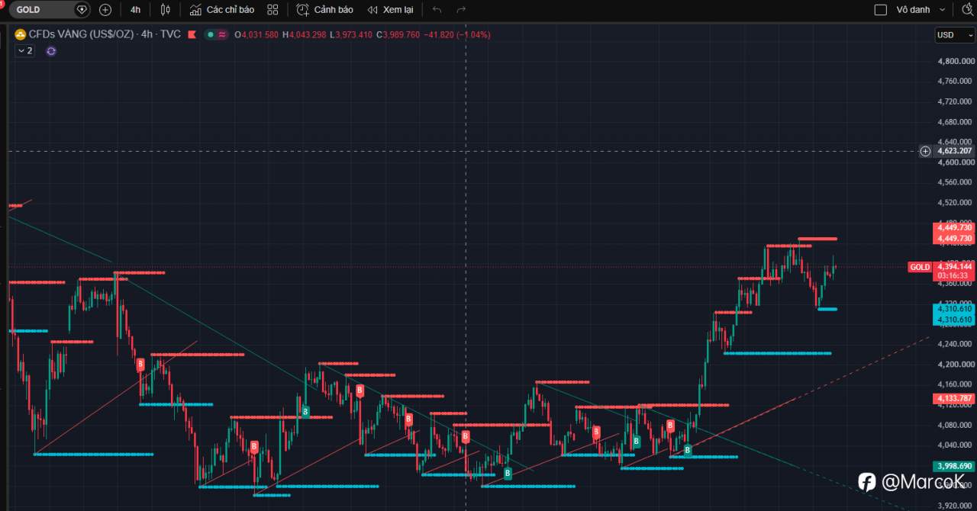Open the GOLD symbol search box
Screen dimensions: 977x511
(50, 10)
